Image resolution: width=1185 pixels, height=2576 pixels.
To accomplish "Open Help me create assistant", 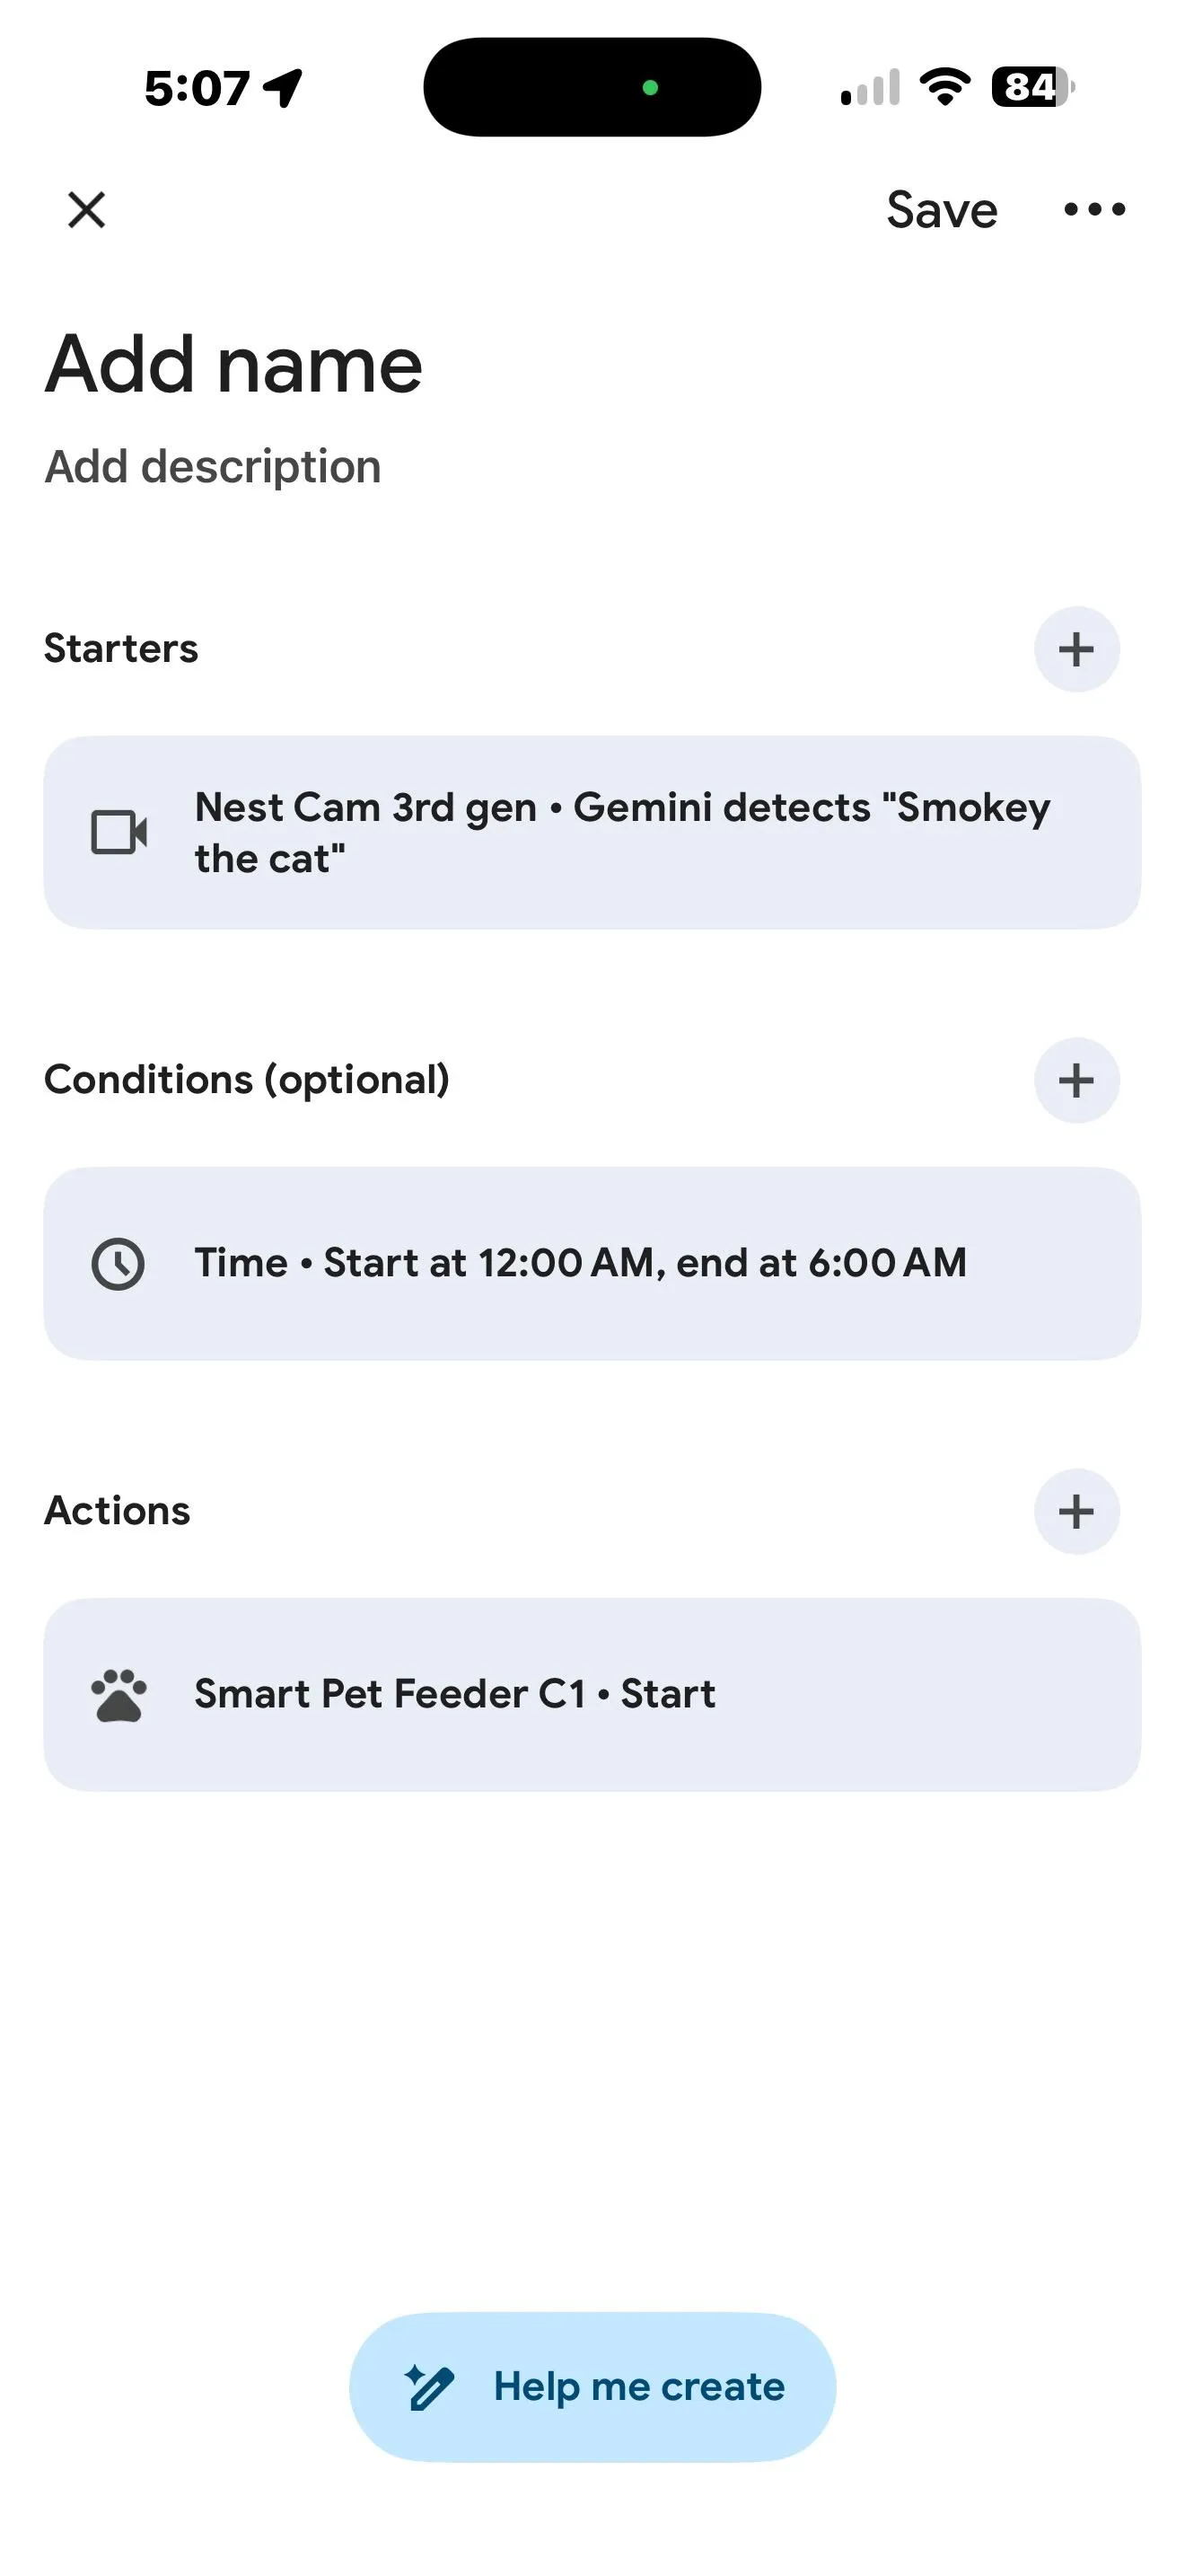I will [x=592, y=2387].
